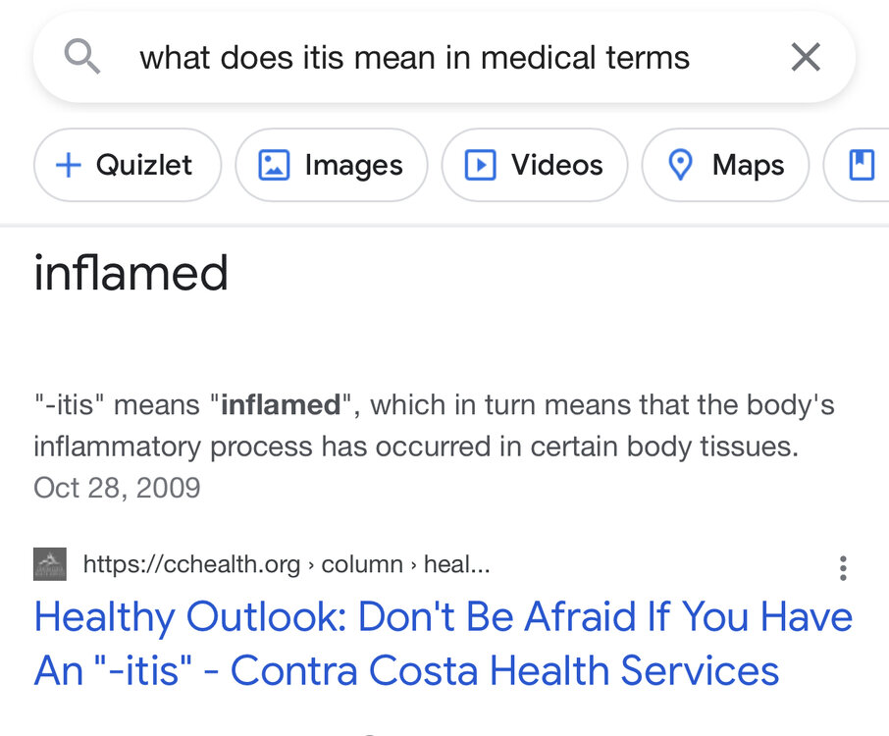
Task: Click the play icon on the Videos chip
Action: (x=480, y=165)
